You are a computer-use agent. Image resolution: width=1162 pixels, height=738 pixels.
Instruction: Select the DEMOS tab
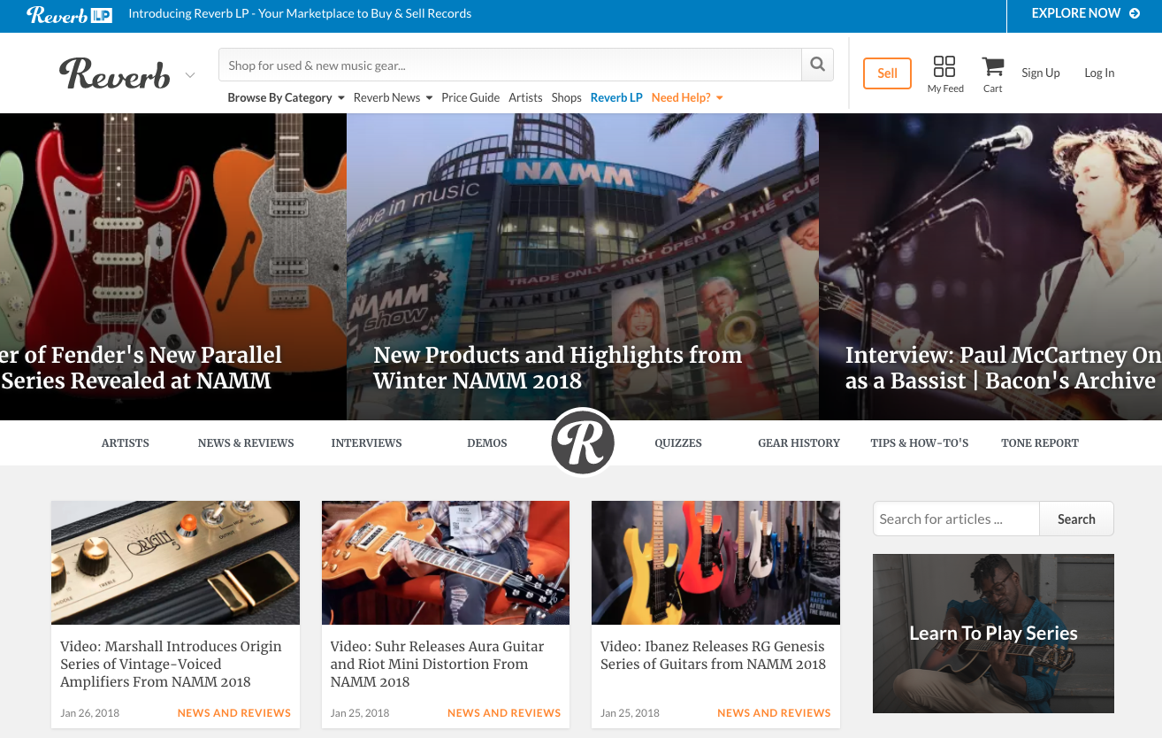point(487,442)
